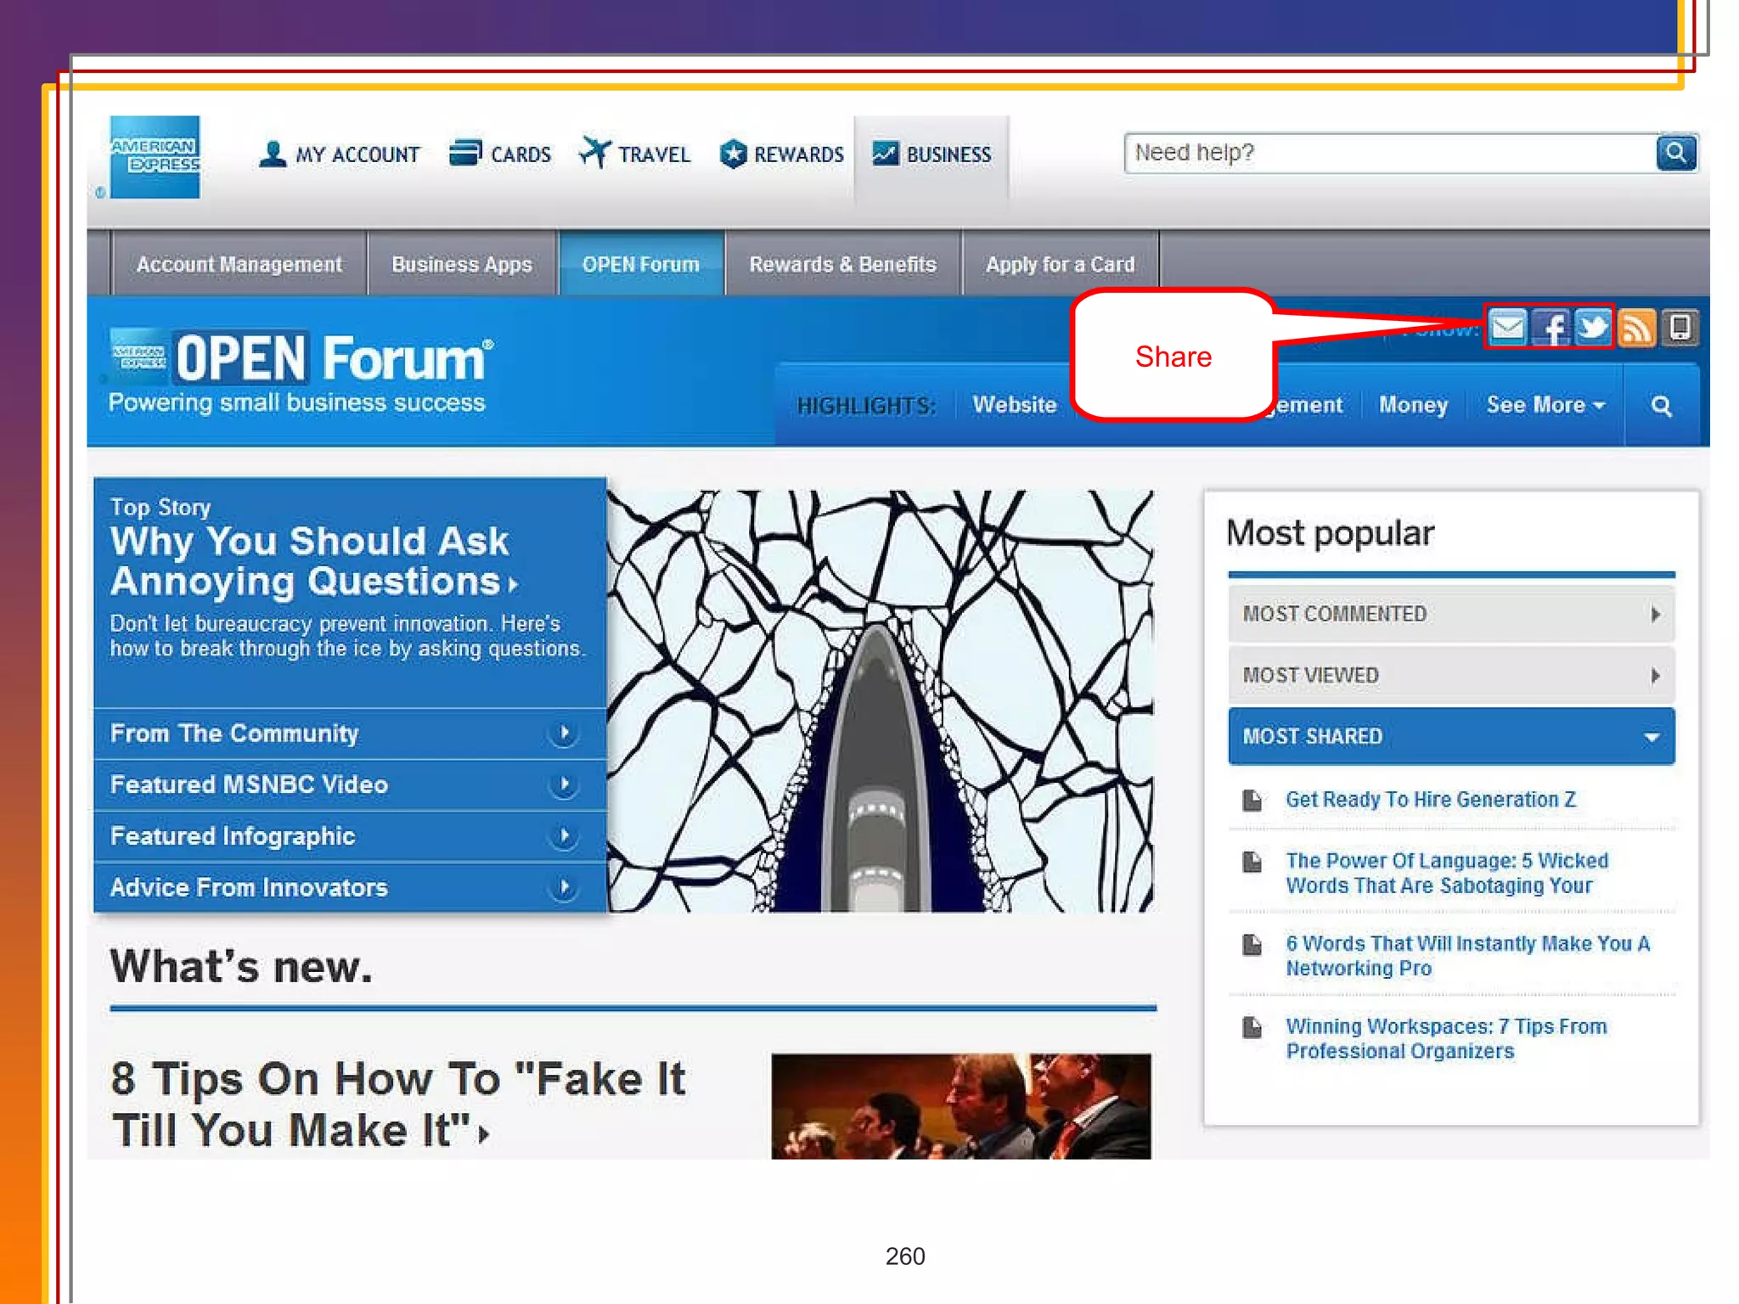Open the Twitter follow icon

(1593, 328)
